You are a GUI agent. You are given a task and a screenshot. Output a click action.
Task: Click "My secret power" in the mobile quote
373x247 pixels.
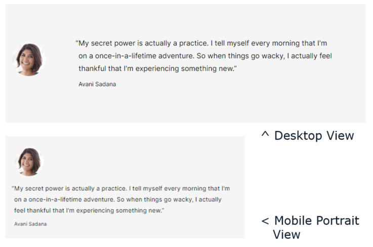(34, 188)
